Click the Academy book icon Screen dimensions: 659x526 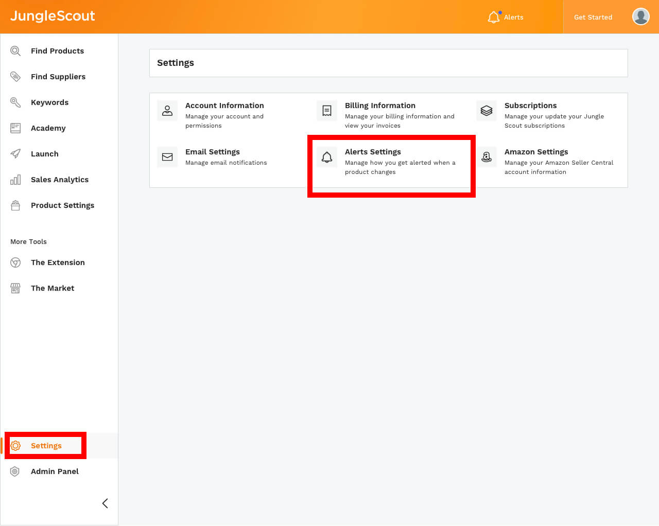pos(15,128)
